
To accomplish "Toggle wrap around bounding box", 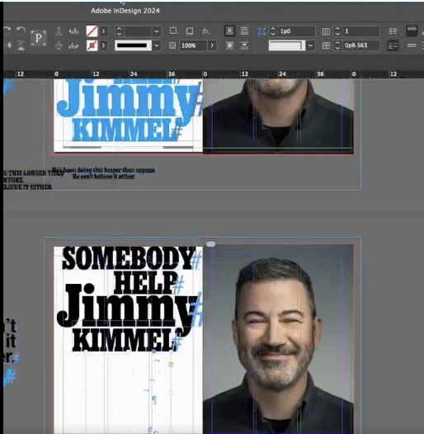I will 244,31.
